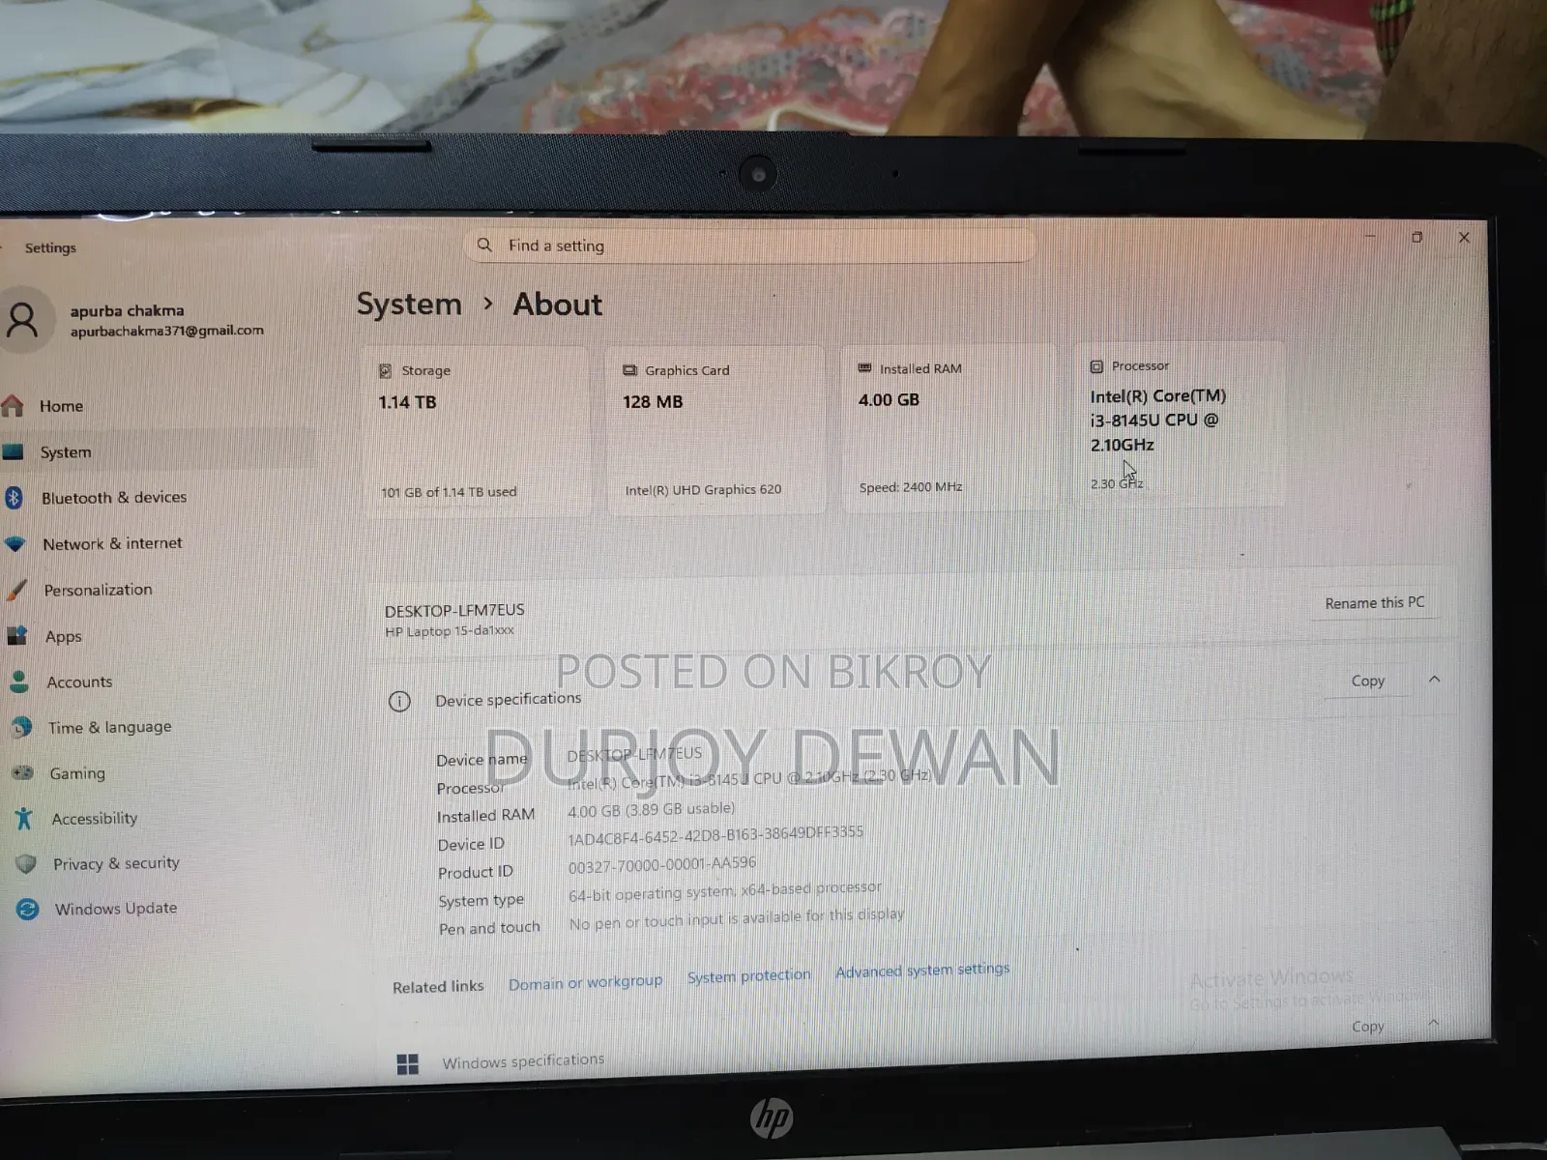Click the apurba chakma account name
1547x1160 pixels.
(127, 310)
